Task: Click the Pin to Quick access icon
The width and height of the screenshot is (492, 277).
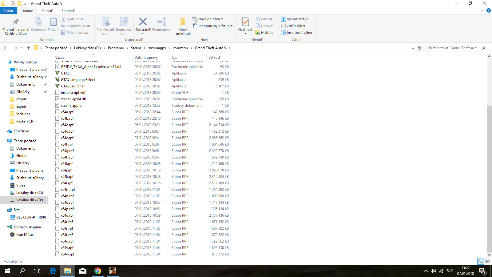Action: coord(16,22)
